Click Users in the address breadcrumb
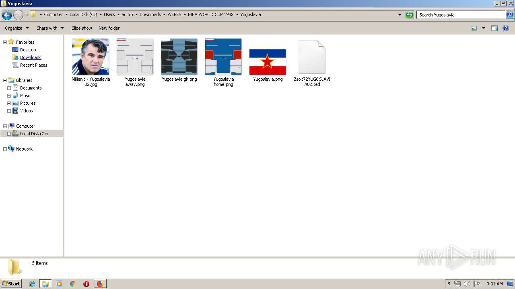This screenshot has height=289, width=515. pos(109,14)
